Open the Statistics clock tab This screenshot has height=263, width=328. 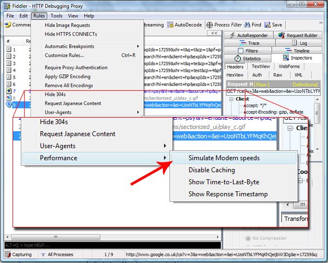tap(248, 59)
